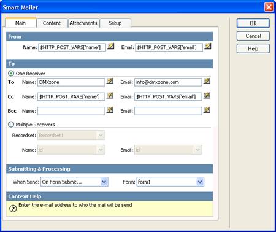Click the empty Bcc Email field

tap(168, 111)
